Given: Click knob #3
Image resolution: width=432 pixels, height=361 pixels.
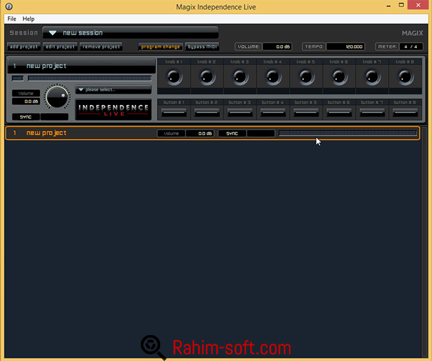Looking at the screenshot, I should point(240,77).
